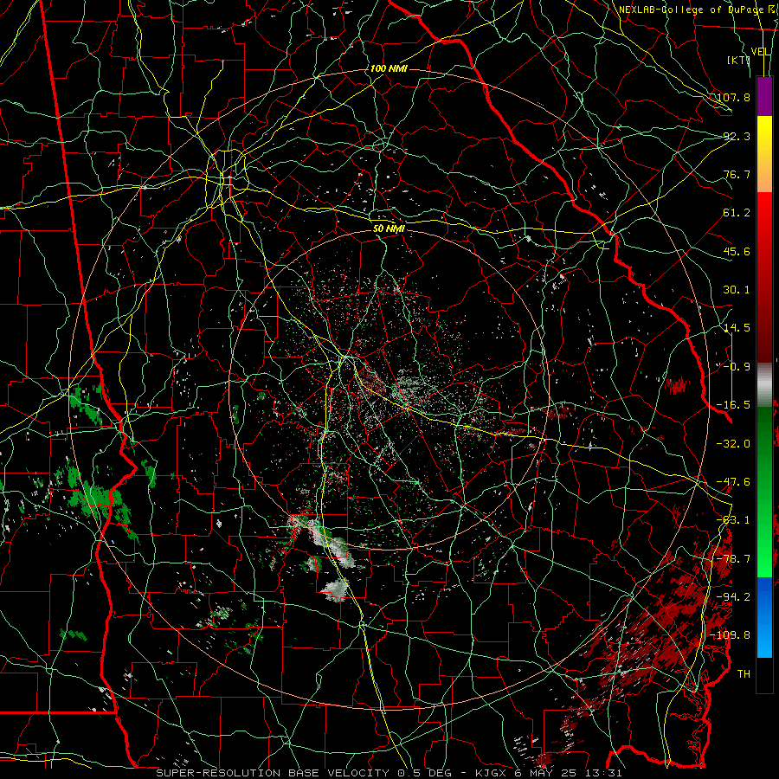Click the 45.6 velocity scale value

737,251
